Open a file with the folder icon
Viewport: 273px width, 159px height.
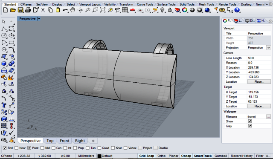tap(13, 10)
